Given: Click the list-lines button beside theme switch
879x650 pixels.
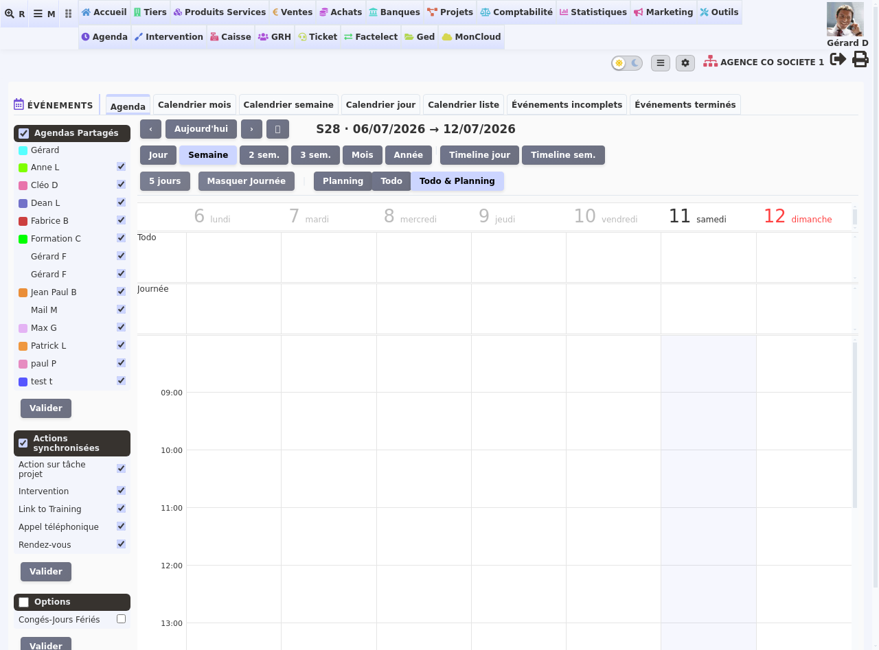Looking at the screenshot, I should pyautogui.click(x=661, y=63).
